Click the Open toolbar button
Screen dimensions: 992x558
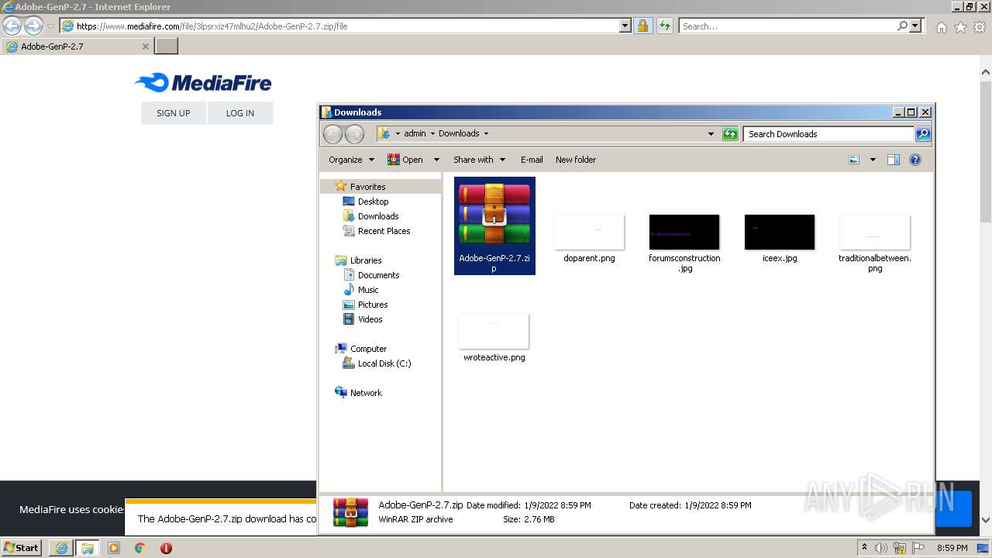[405, 160]
